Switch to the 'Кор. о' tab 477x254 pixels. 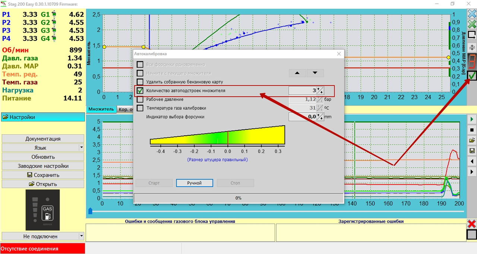(x=125, y=109)
